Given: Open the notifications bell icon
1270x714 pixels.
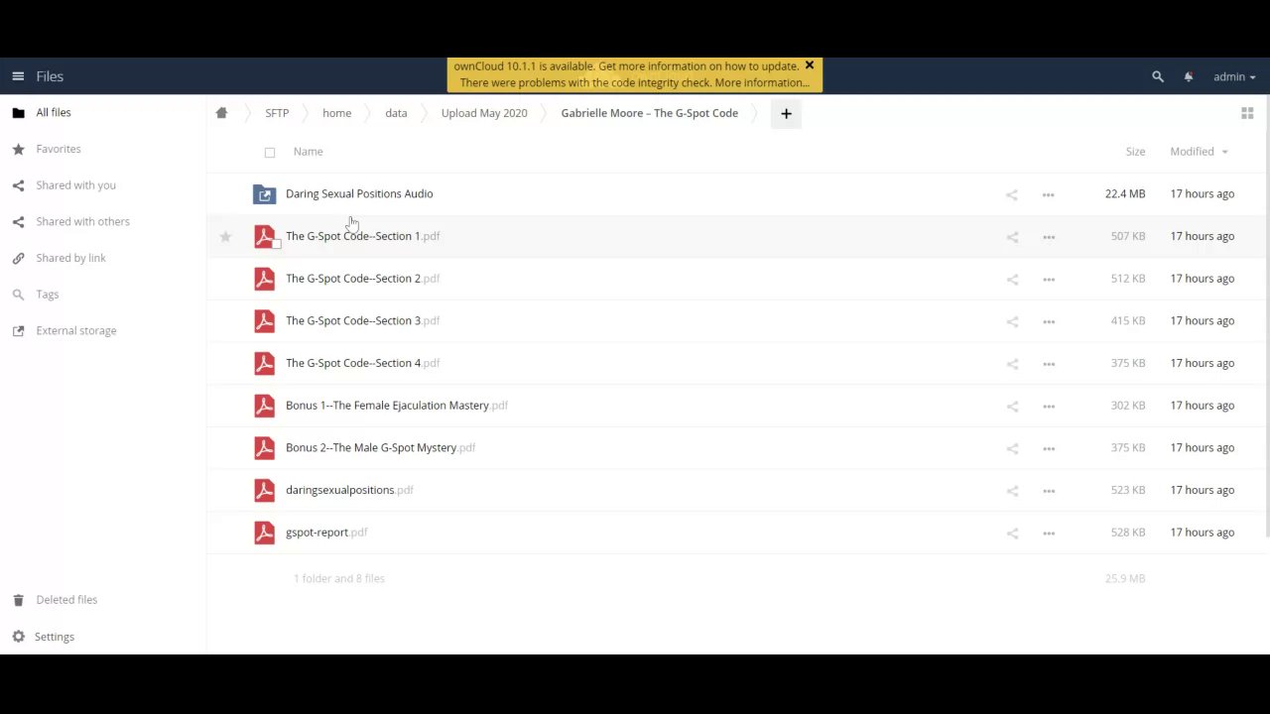Looking at the screenshot, I should click(x=1189, y=76).
